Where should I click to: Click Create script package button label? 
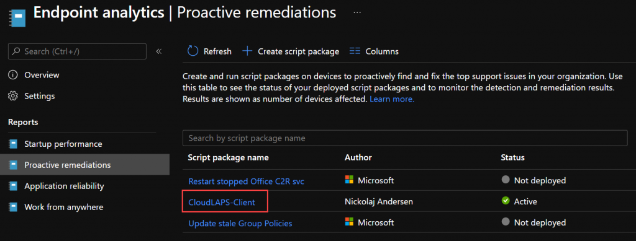pos(299,51)
